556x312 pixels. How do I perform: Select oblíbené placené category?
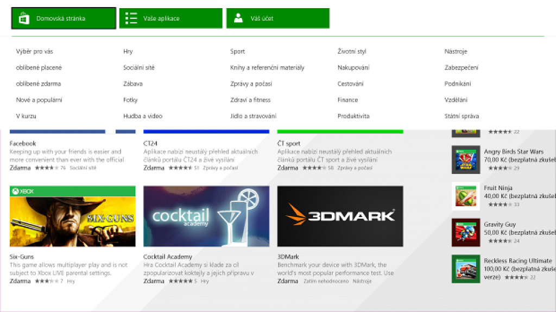(39, 67)
